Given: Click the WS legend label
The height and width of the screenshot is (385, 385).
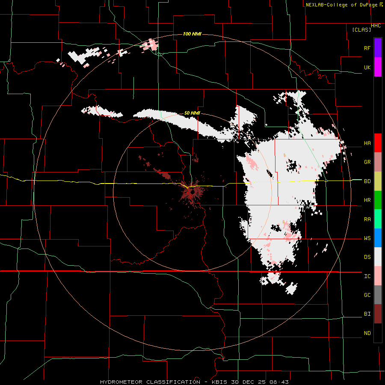Looking at the screenshot, I should pyautogui.click(x=367, y=238).
